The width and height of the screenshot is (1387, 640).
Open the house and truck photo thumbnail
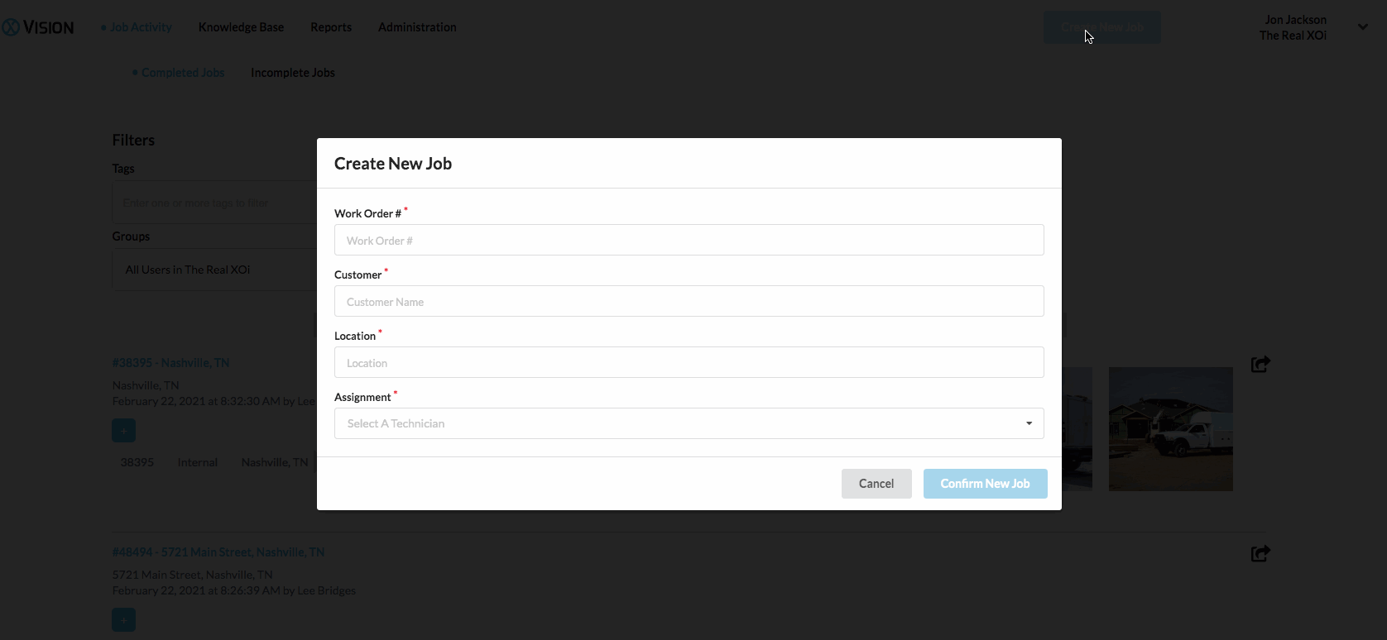(1170, 429)
